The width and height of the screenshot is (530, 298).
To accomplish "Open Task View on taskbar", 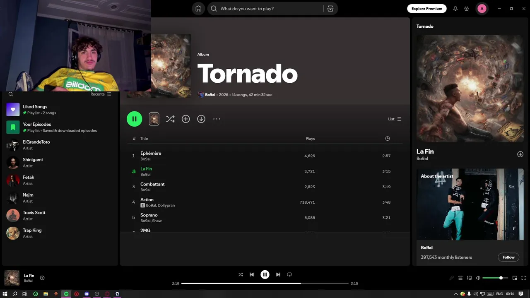I will coord(25,294).
